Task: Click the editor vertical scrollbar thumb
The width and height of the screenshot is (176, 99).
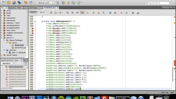Action: 173,74
